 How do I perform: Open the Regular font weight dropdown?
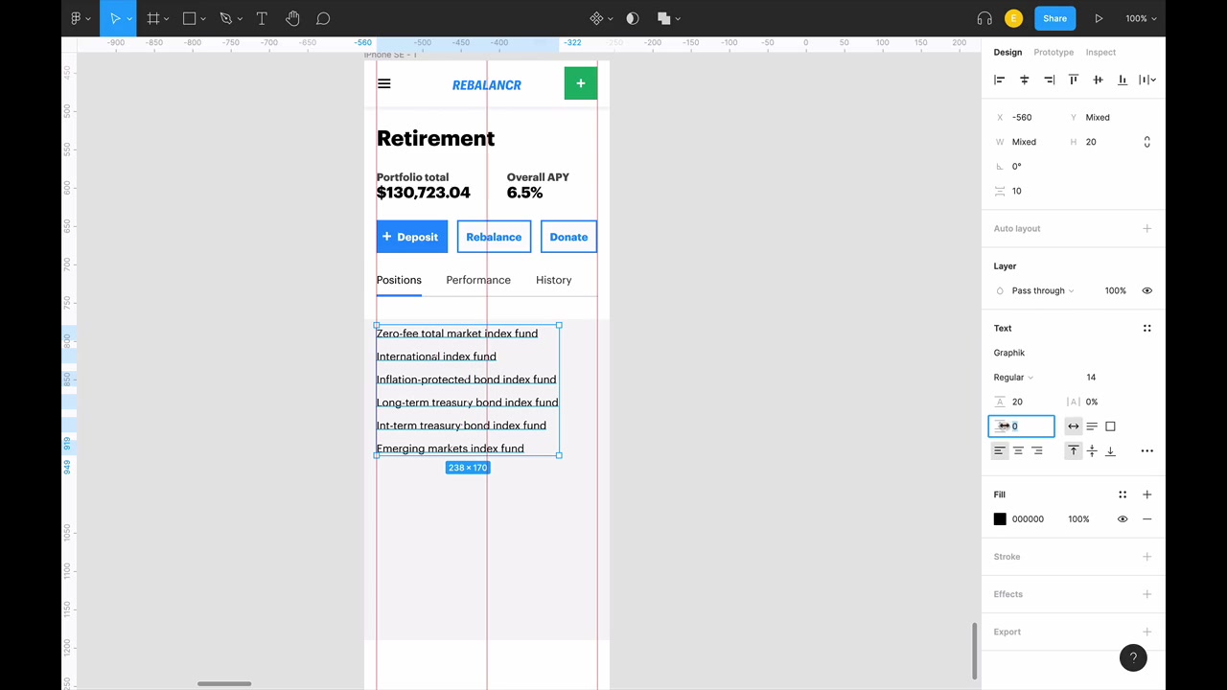pyautogui.click(x=1013, y=378)
